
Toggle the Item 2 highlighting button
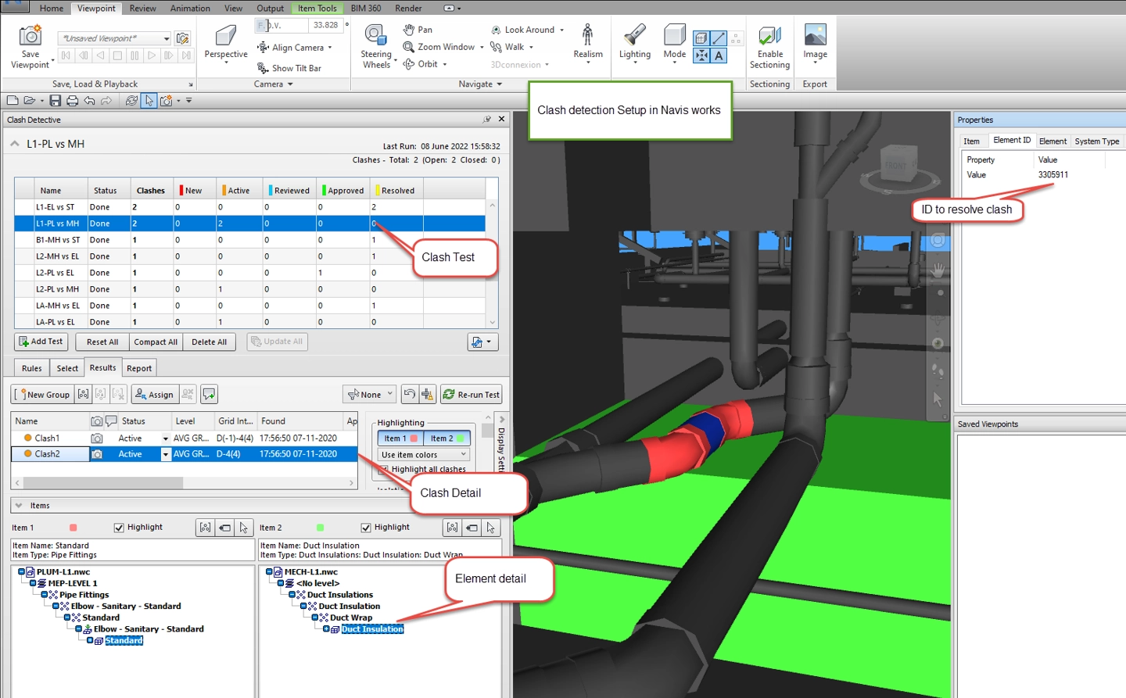click(x=447, y=438)
